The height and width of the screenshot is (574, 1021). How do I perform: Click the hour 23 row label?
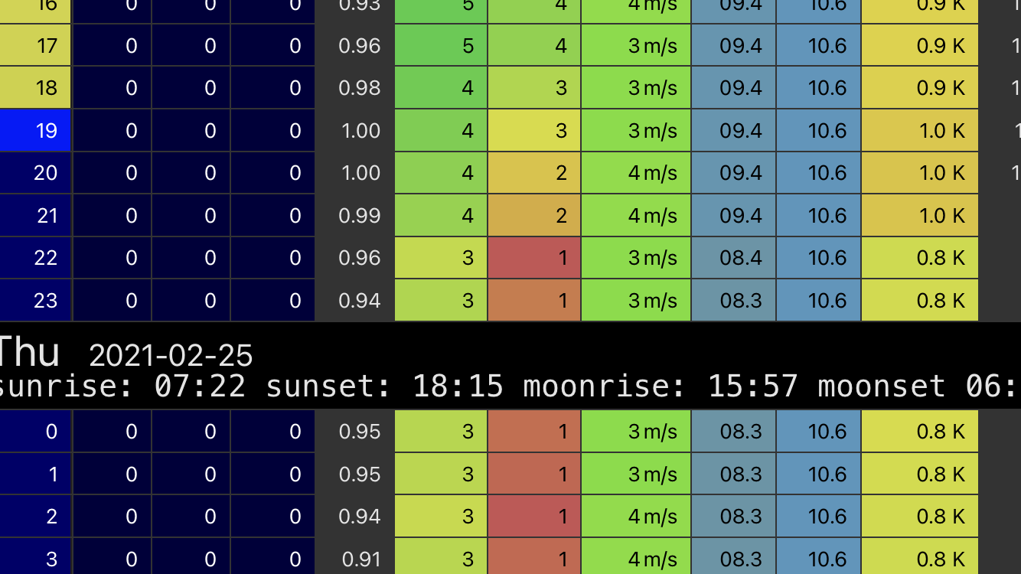(36, 300)
